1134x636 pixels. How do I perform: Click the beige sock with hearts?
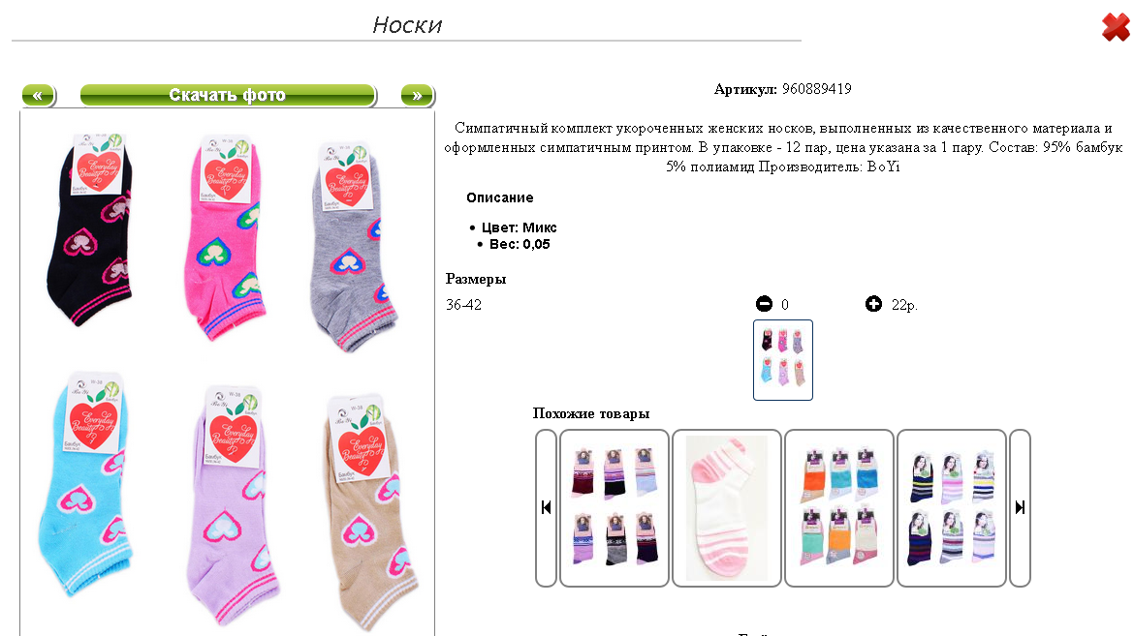pyautogui.click(x=369, y=513)
